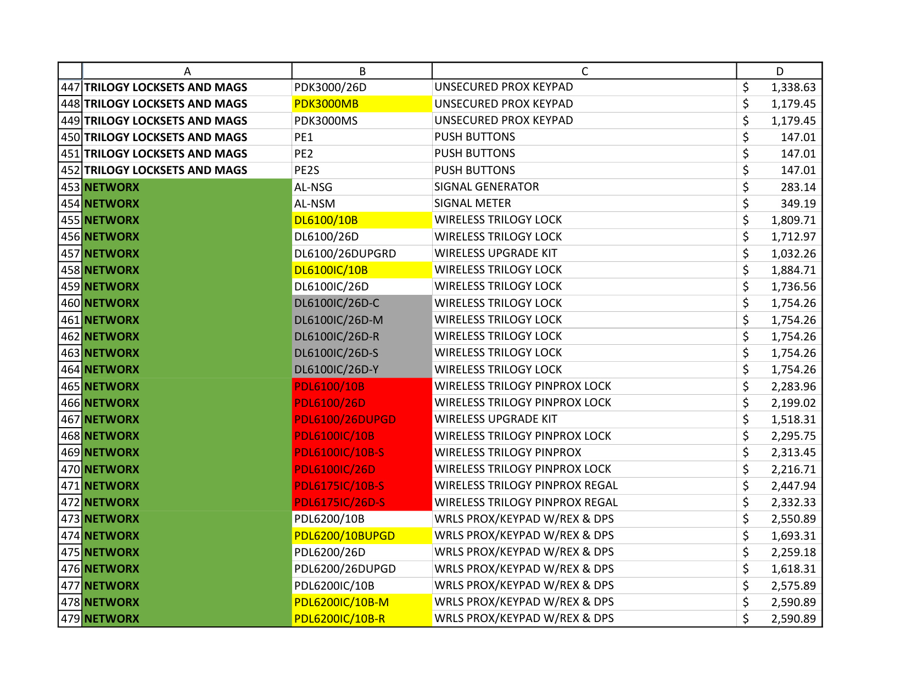Click red cell PDL6100IC/10B-S

click(x=362, y=452)
